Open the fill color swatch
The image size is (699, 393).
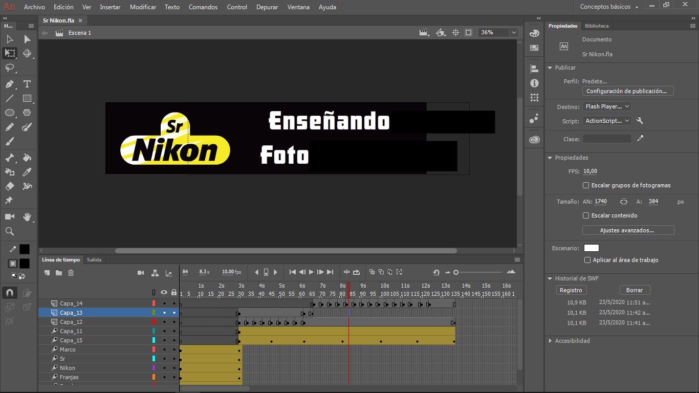coord(25,264)
